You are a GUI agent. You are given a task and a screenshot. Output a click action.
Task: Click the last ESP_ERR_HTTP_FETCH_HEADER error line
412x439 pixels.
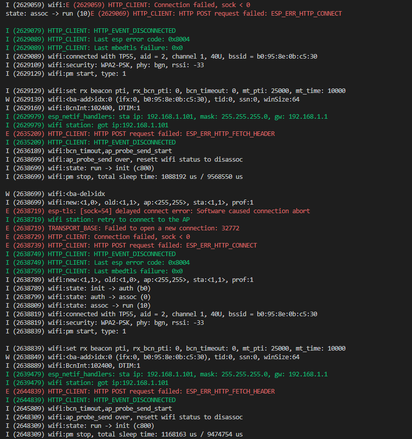coord(140,392)
